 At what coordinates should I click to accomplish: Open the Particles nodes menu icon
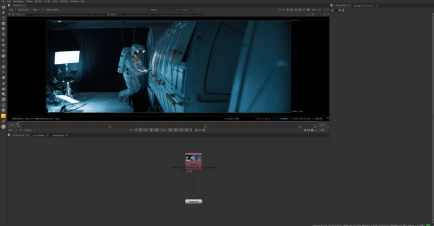pyautogui.click(x=3, y=61)
